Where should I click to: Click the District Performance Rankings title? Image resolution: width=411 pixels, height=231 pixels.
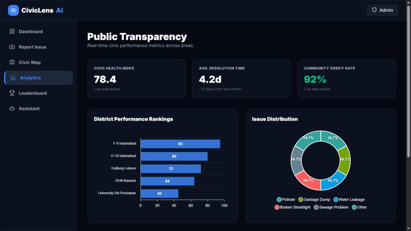[x=134, y=119]
